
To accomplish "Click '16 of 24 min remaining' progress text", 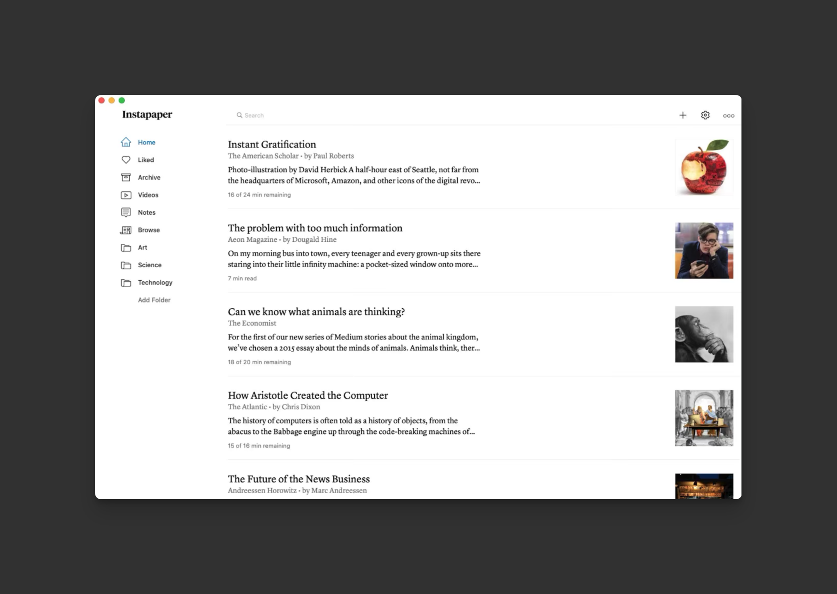I will click(x=259, y=195).
